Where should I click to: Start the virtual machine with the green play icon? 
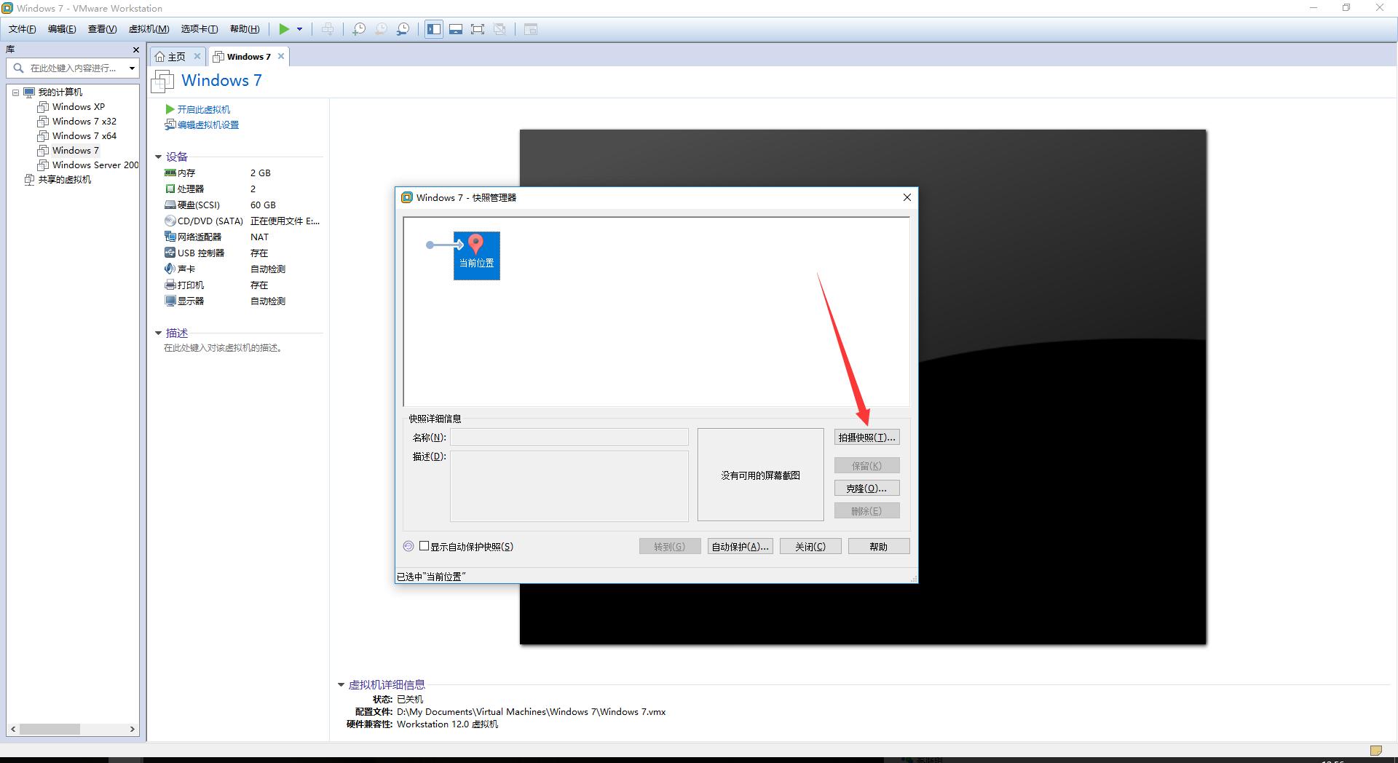pos(285,29)
